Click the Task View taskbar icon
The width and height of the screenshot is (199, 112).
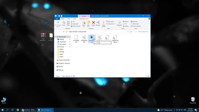[12, 110]
